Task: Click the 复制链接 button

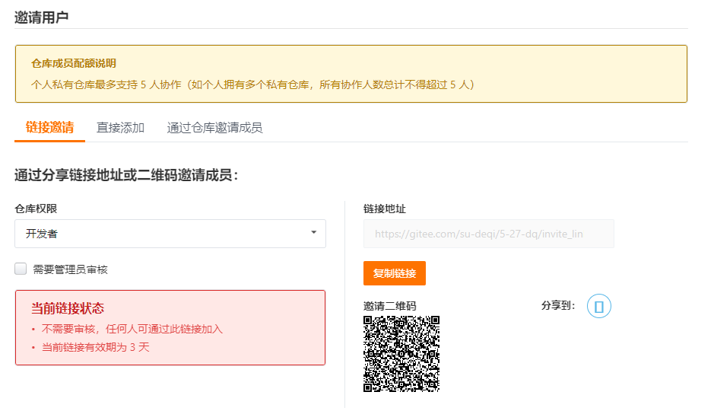Action: tap(395, 273)
